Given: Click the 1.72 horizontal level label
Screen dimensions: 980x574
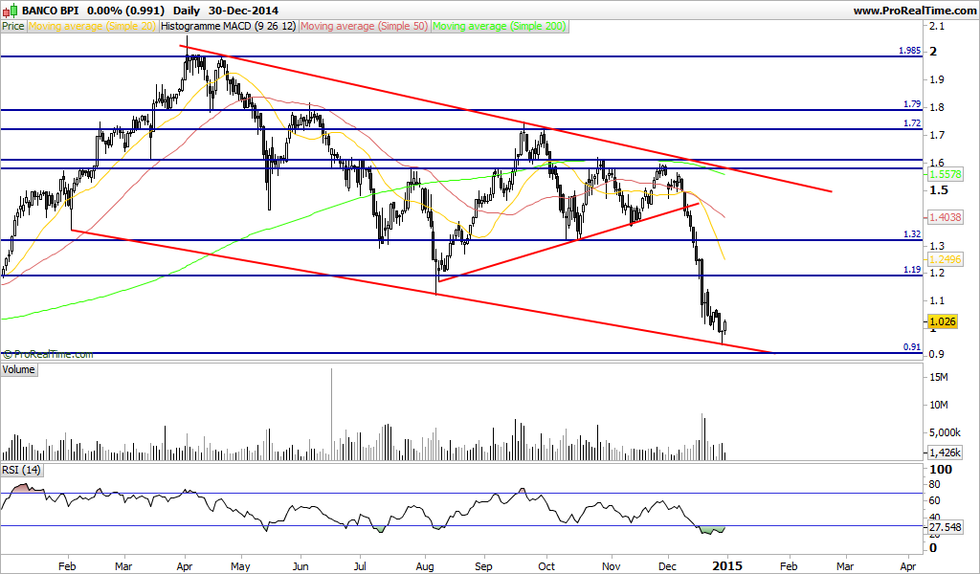Looking at the screenshot, I should coord(912,123).
